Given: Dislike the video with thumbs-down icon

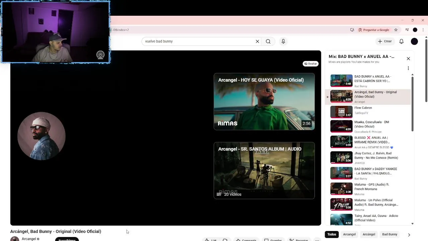Looking at the screenshot, I should click(x=225, y=240).
